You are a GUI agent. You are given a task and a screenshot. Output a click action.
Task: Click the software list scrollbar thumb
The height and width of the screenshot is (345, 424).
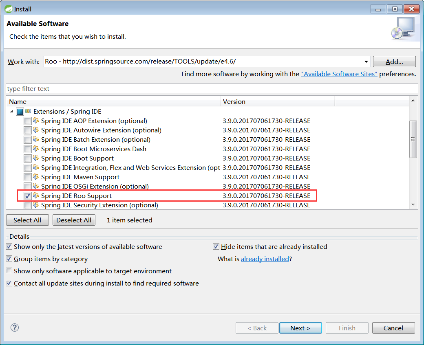pos(413,139)
